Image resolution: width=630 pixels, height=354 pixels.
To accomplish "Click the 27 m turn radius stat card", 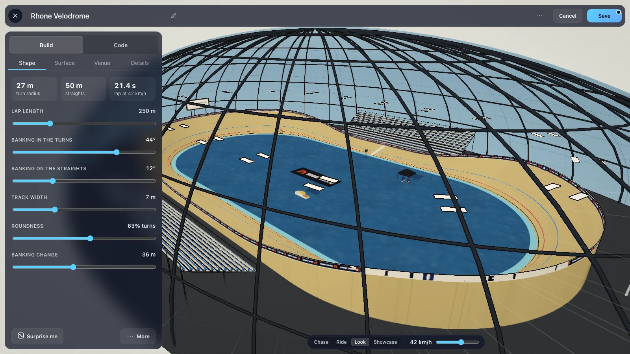I will [x=34, y=89].
